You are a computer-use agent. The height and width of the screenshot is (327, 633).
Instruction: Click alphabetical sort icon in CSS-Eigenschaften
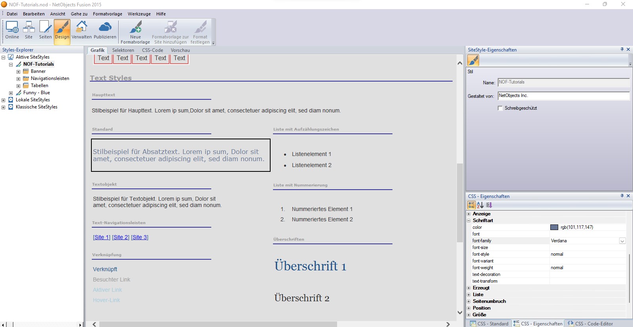(x=480, y=205)
